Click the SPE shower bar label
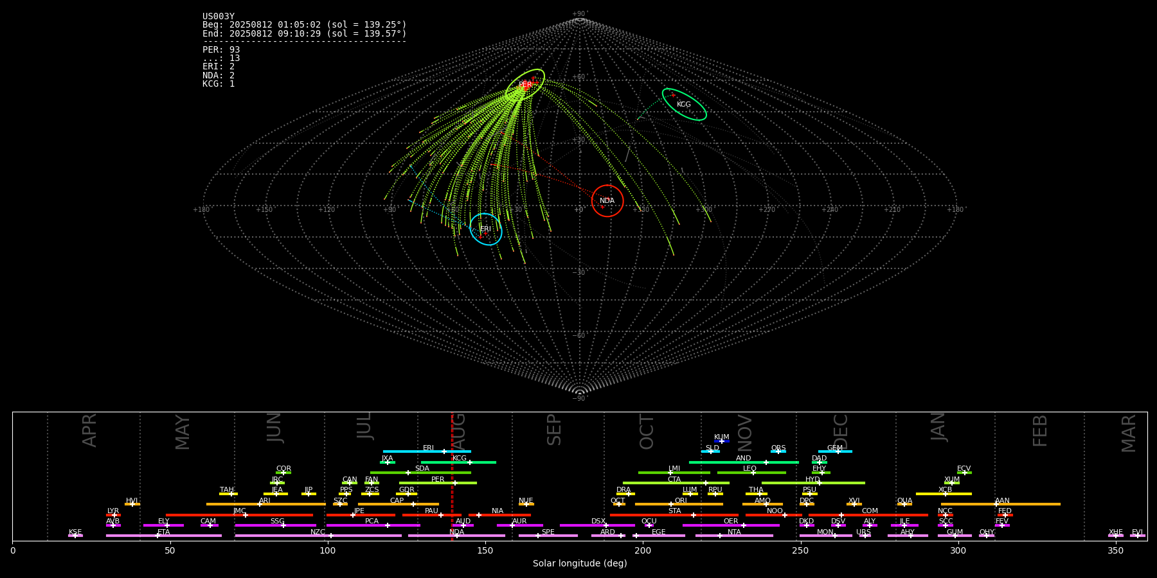The width and height of the screenshot is (1157, 578). click(x=548, y=532)
